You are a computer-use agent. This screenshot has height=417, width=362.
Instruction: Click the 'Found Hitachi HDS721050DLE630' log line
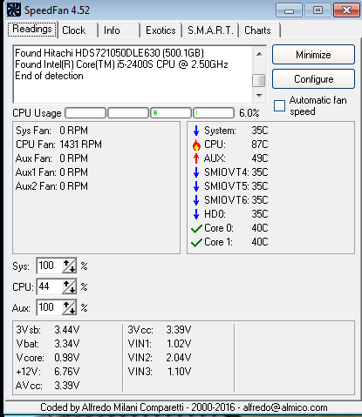tap(110, 53)
